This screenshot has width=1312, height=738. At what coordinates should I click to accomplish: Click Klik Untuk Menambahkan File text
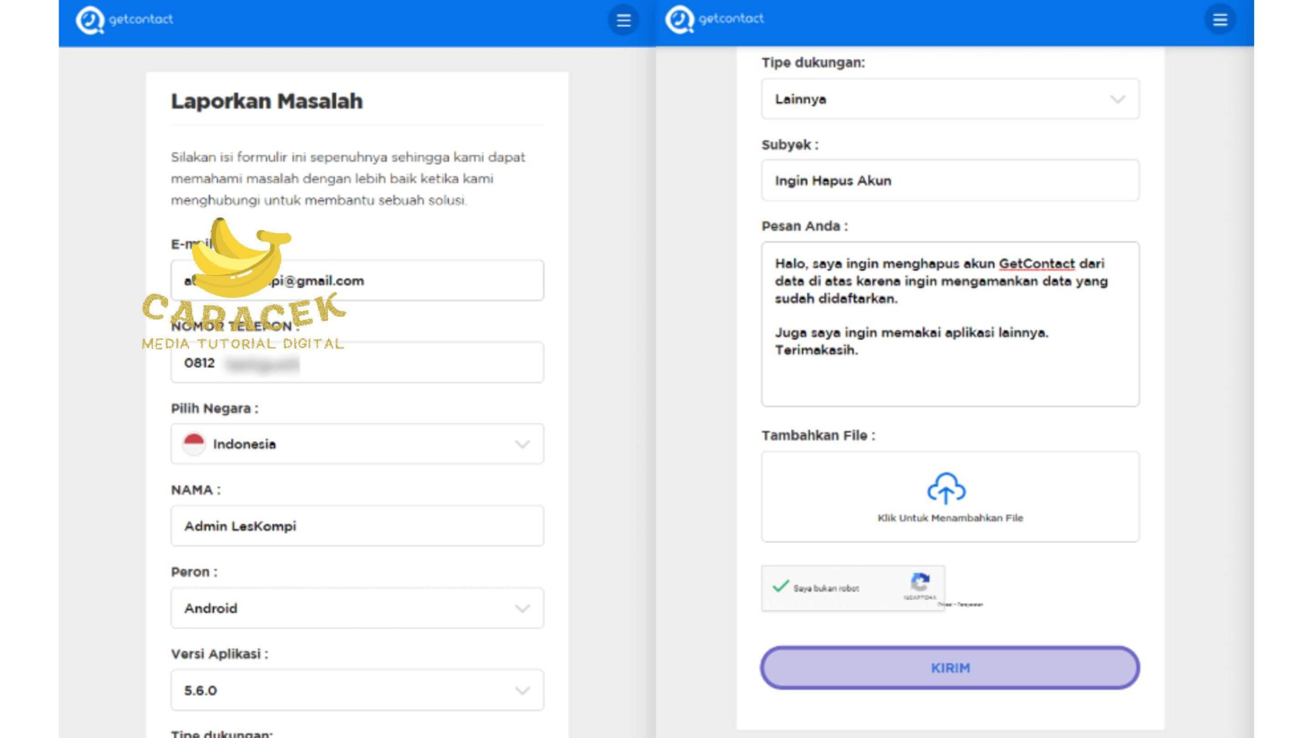coord(950,518)
